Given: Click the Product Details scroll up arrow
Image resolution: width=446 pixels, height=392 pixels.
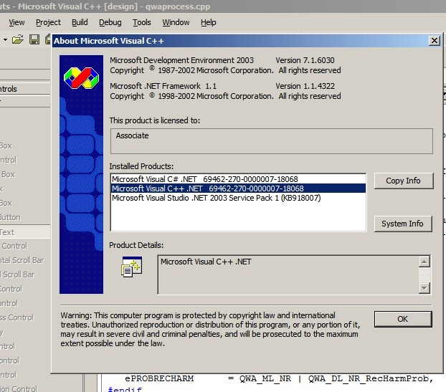Looking at the screenshot, I should [424, 262].
